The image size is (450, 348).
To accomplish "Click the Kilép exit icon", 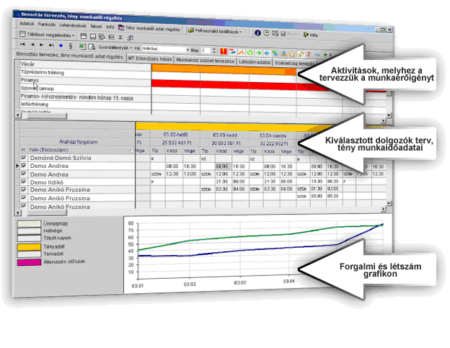I will click(x=308, y=35).
